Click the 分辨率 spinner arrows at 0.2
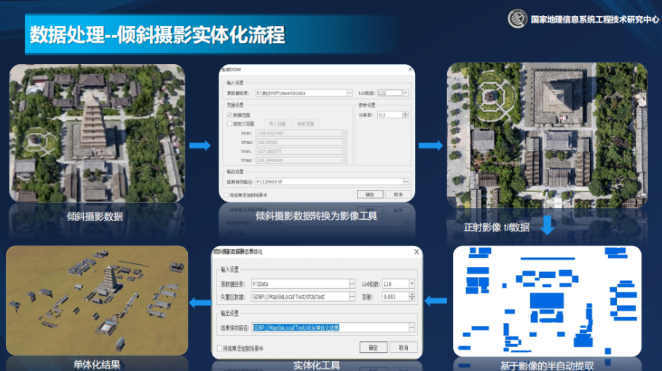Image resolution: width=662 pixels, height=371 pixels. click(x=404, y=115)
